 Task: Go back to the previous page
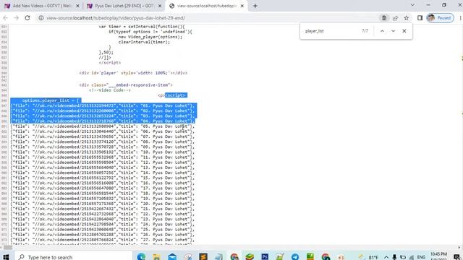(5, 18)
